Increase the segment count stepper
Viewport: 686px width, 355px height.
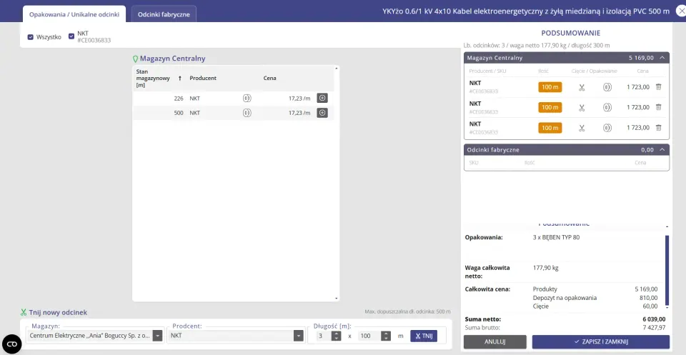click(336, 333)
